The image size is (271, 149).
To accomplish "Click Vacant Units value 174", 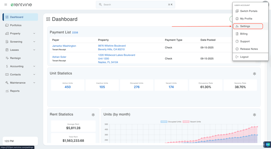I will tap(171, 87).
